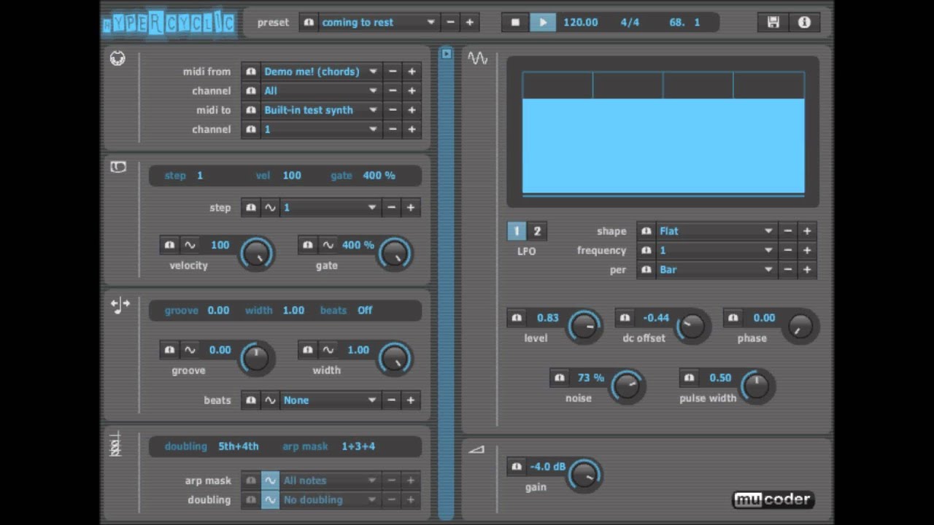Toggle LFO modulation for step

click(x=270, y=208)
